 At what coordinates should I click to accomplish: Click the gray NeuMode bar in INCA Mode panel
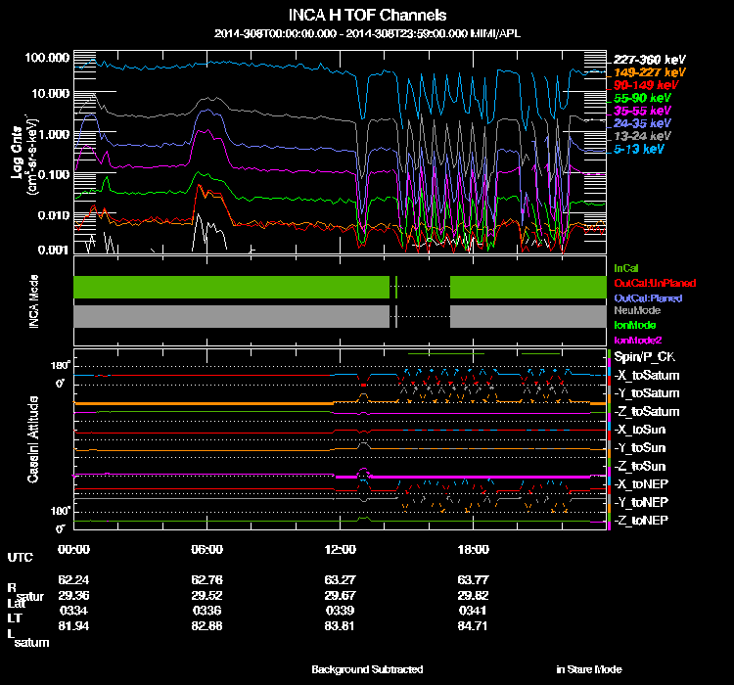tap(231, 316)
